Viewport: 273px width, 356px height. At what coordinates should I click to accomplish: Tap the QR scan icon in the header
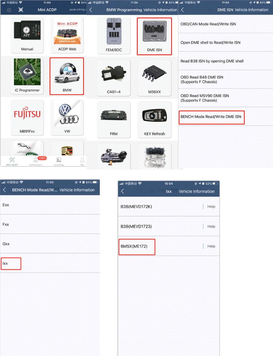21,10
